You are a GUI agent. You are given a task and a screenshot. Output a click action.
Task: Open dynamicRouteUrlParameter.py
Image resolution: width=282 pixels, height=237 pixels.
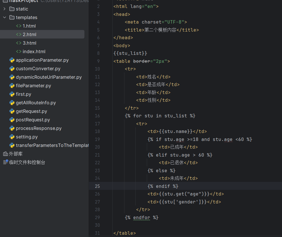click(49, 77)
